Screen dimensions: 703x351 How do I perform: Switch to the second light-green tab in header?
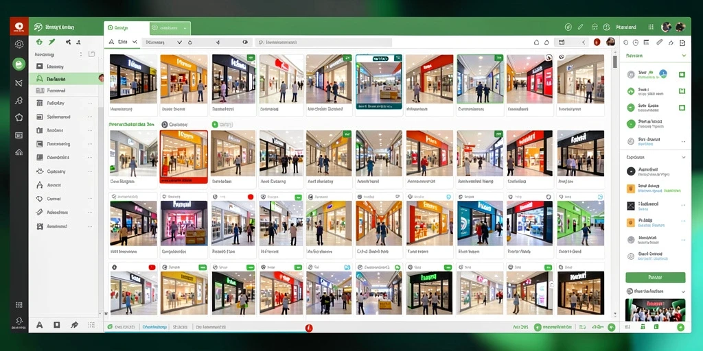[x=170, y=28]
